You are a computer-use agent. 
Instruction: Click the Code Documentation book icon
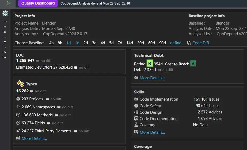pyautogui.click(x=136, y=119)
